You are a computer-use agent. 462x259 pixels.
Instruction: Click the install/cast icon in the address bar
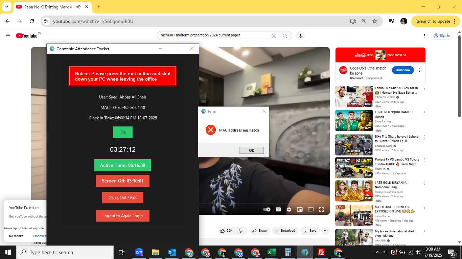tap(353, 21)
